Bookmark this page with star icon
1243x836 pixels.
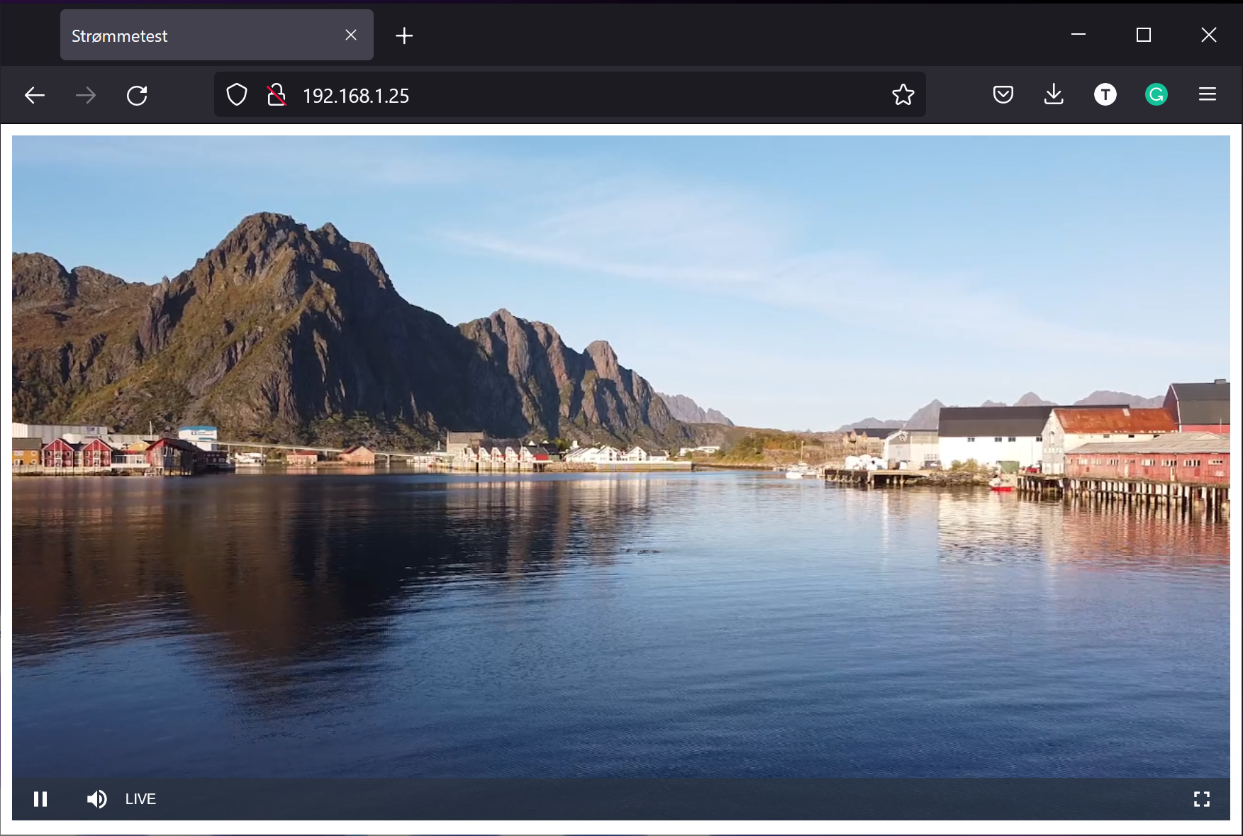903,95
